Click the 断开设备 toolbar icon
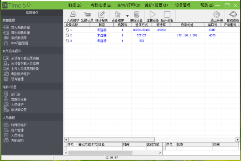The width and height of the screenshot is (241, 161). pyautogui.click(x=167, y=16)
